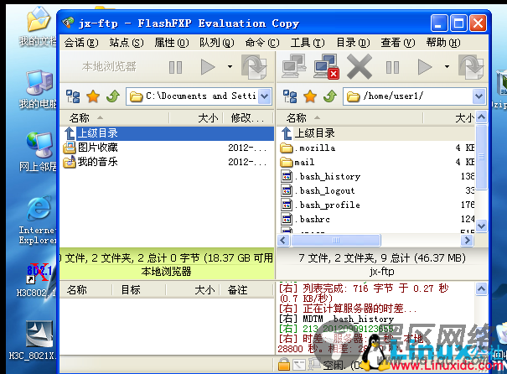Select the .bash_logout file
Screen dimensions: 507x374
[x=376, y=190]
